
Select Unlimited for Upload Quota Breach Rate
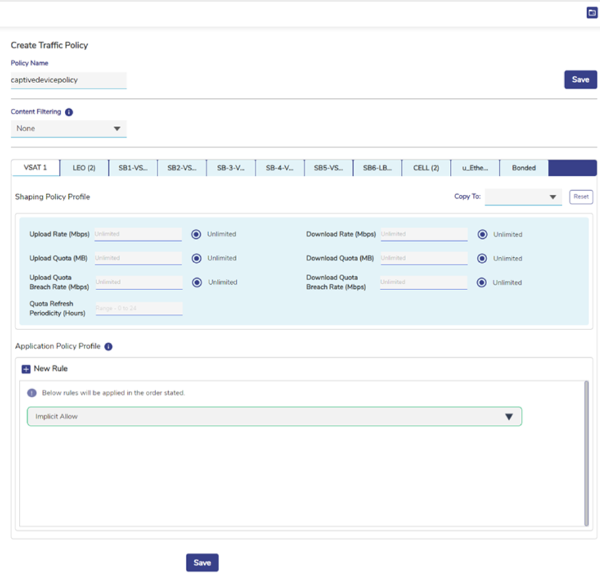click(x=197, y=282)
